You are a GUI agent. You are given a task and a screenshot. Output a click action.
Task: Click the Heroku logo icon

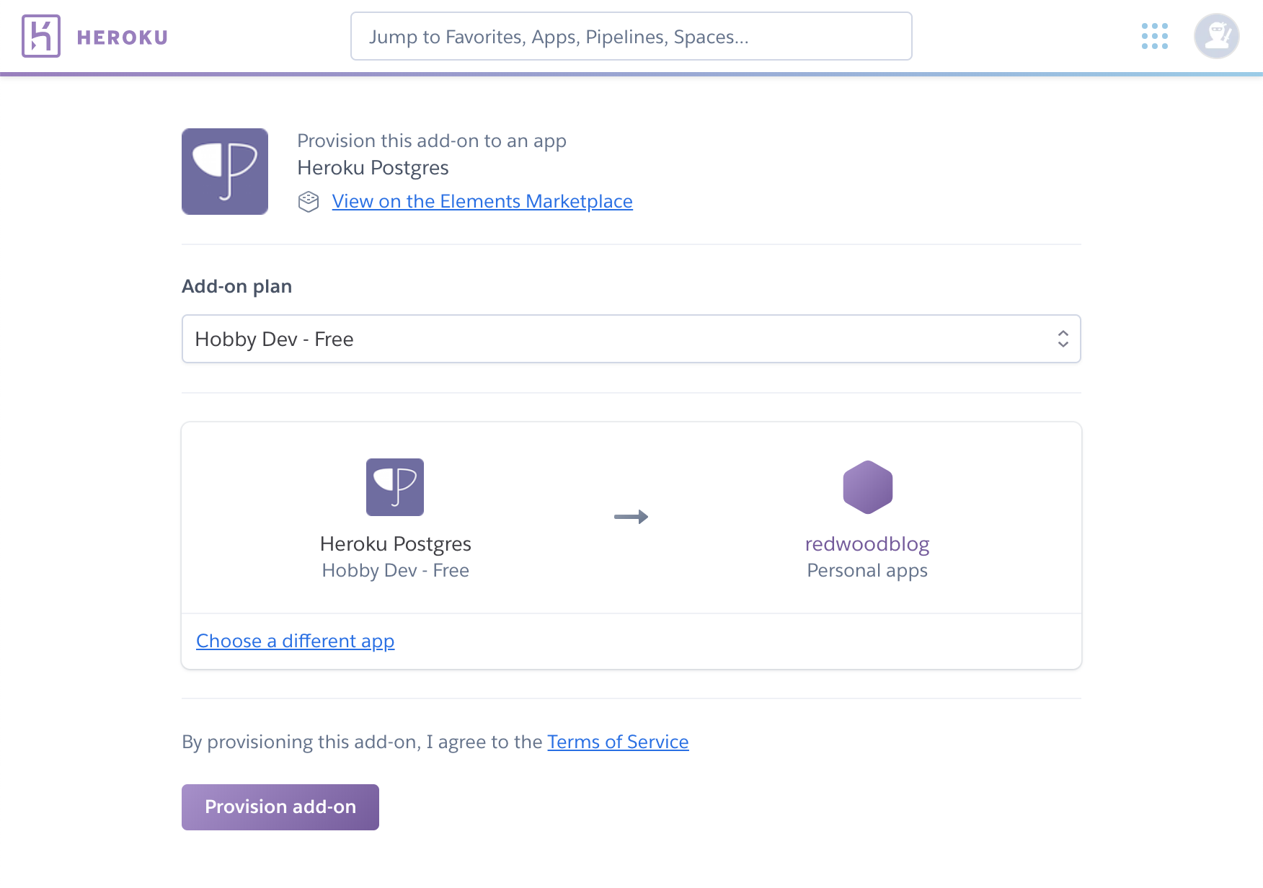tap(41, 36)
